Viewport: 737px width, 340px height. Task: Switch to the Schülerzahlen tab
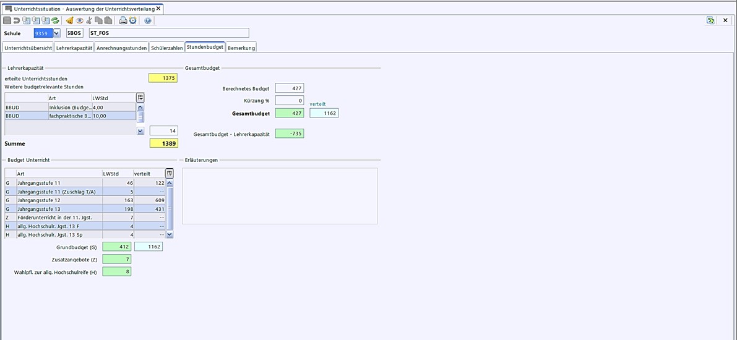pyautogui.click(x=166, y=48)
